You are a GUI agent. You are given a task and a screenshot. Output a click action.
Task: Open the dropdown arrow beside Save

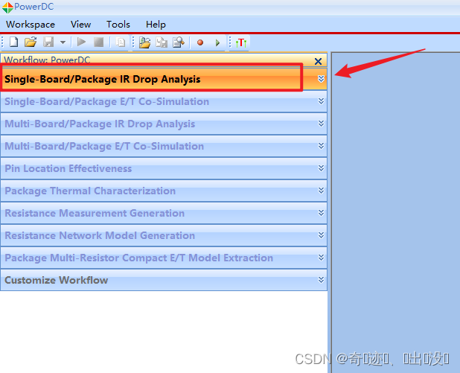(63, 42)
